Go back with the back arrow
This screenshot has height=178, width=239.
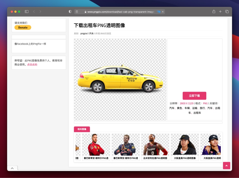tap(34, 12)
